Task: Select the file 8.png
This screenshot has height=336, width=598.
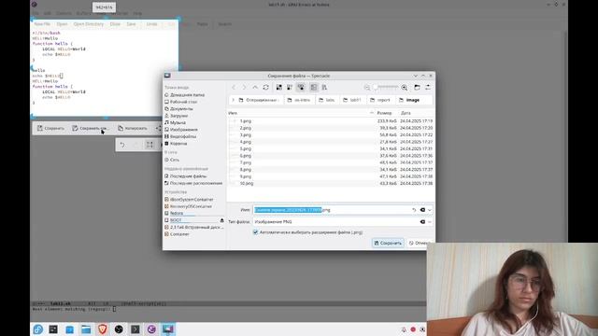Action: coord(245,170)
